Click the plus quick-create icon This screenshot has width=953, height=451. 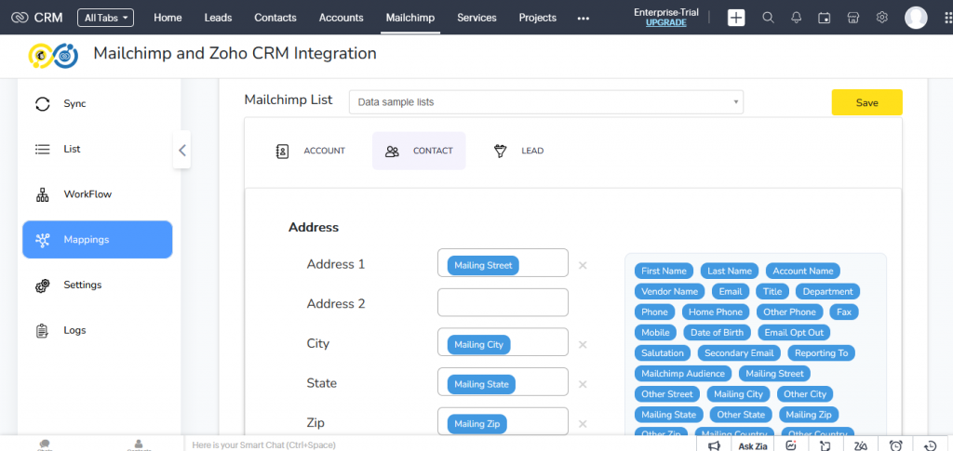(736, 18)
